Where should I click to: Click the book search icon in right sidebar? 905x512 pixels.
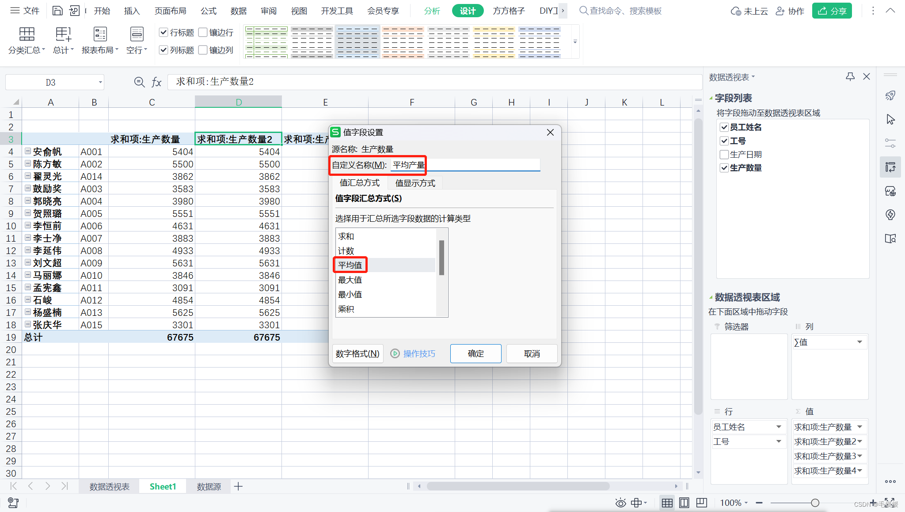(x=890, y=239)
